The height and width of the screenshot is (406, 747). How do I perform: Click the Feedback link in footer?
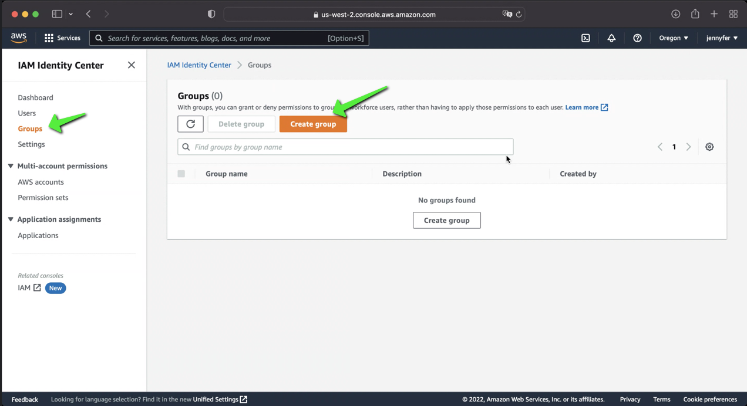tap(25, 400)
